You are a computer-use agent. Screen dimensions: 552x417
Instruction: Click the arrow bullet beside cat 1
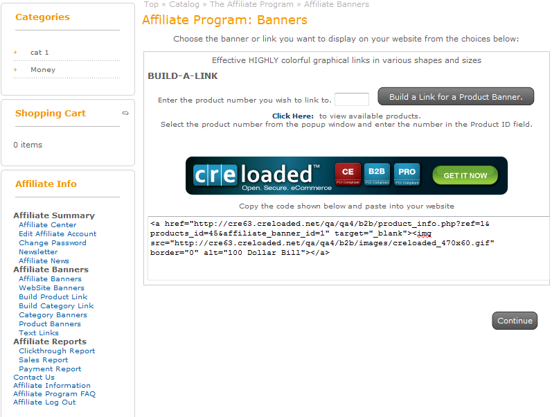(x=15, y=52)
